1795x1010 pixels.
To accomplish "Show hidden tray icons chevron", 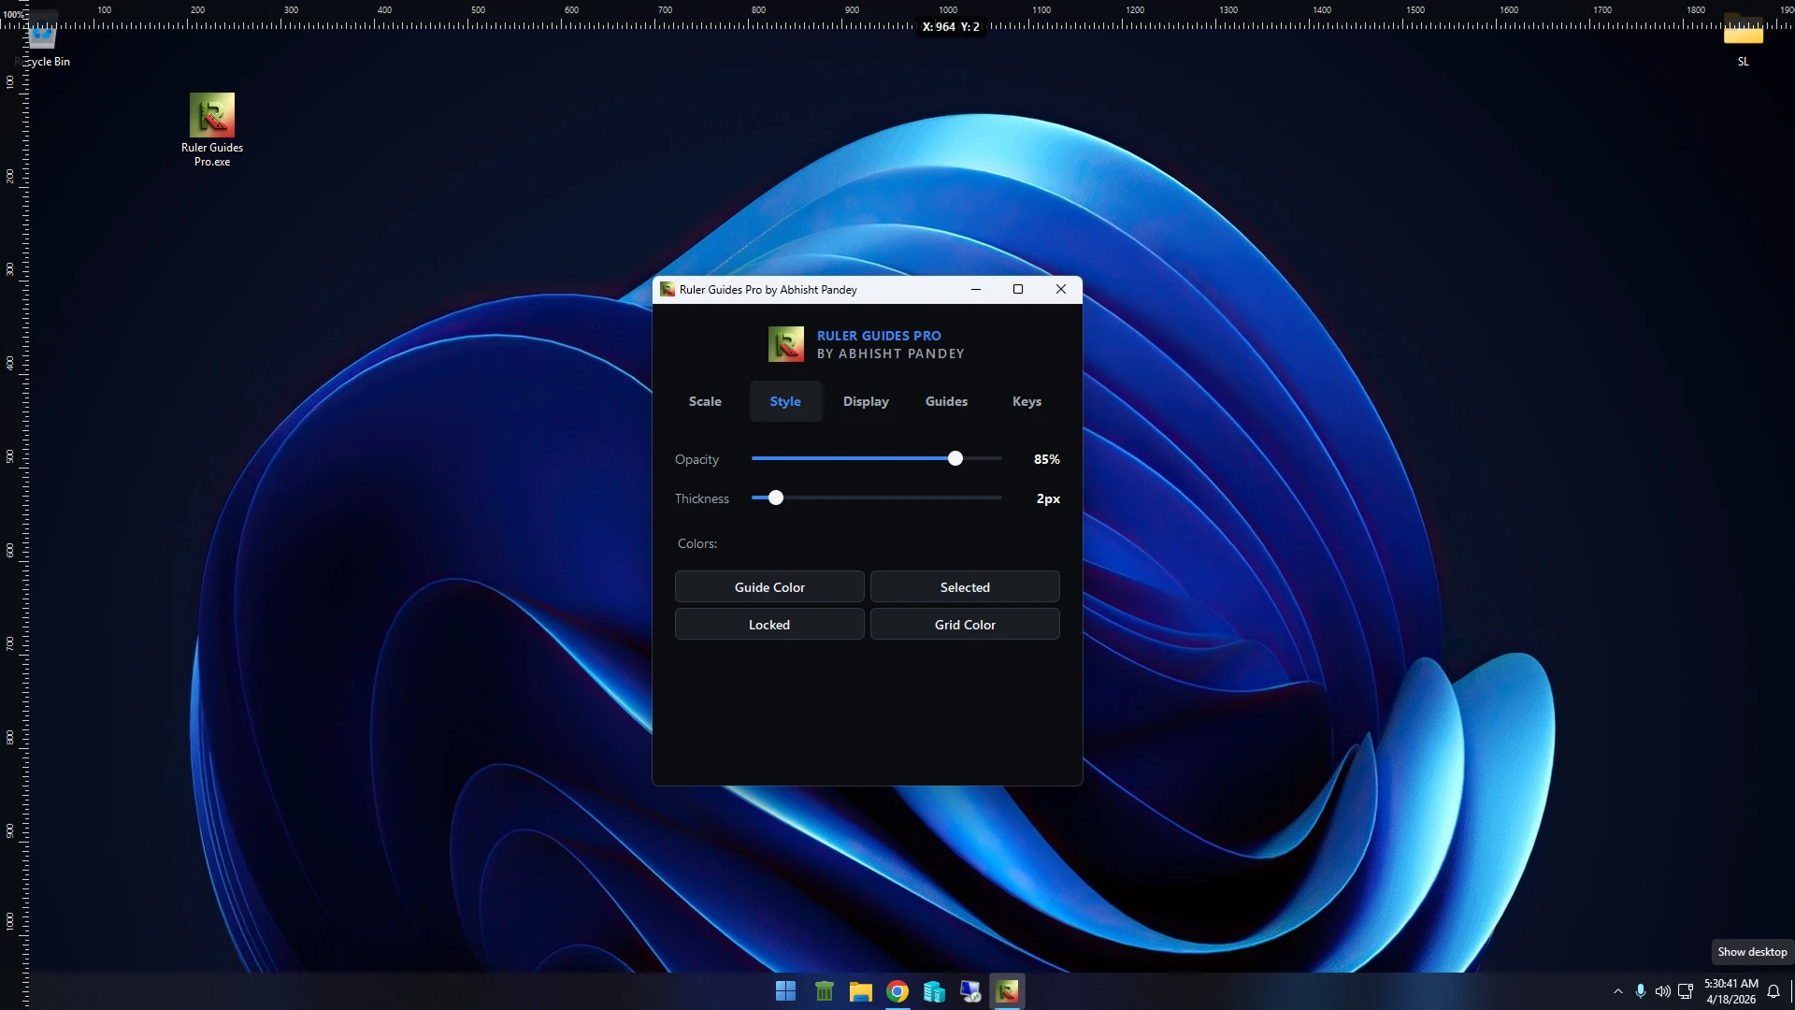I will click(x=1618, y=991).
